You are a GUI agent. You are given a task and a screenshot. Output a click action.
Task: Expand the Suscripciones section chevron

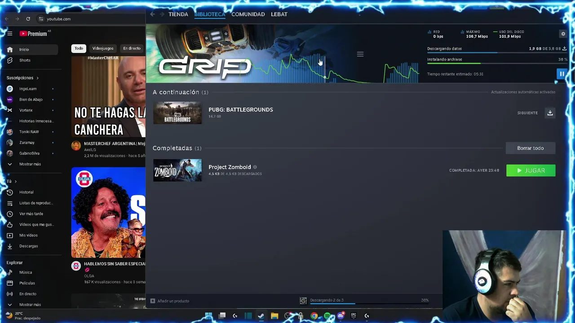37,78
